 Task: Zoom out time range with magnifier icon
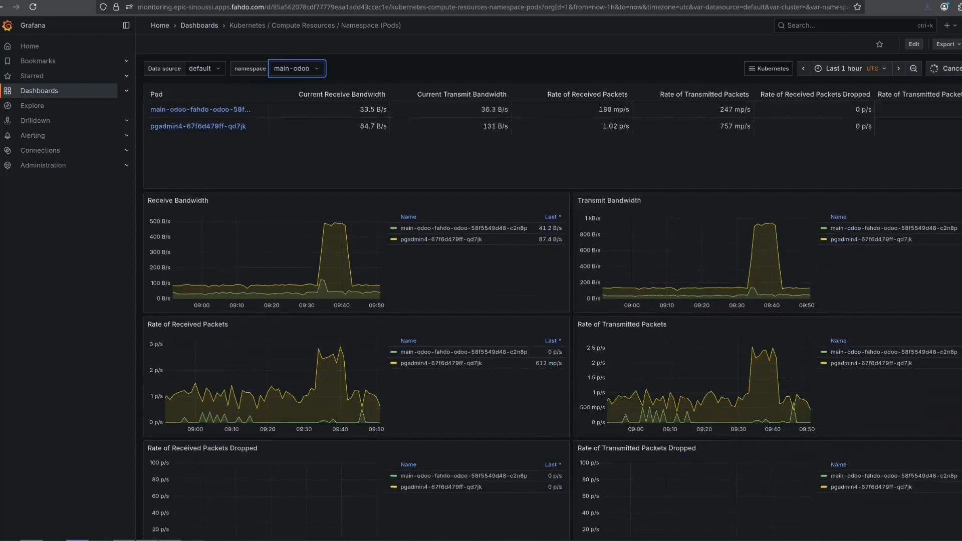pyautogui.click(x=913, y=69)
